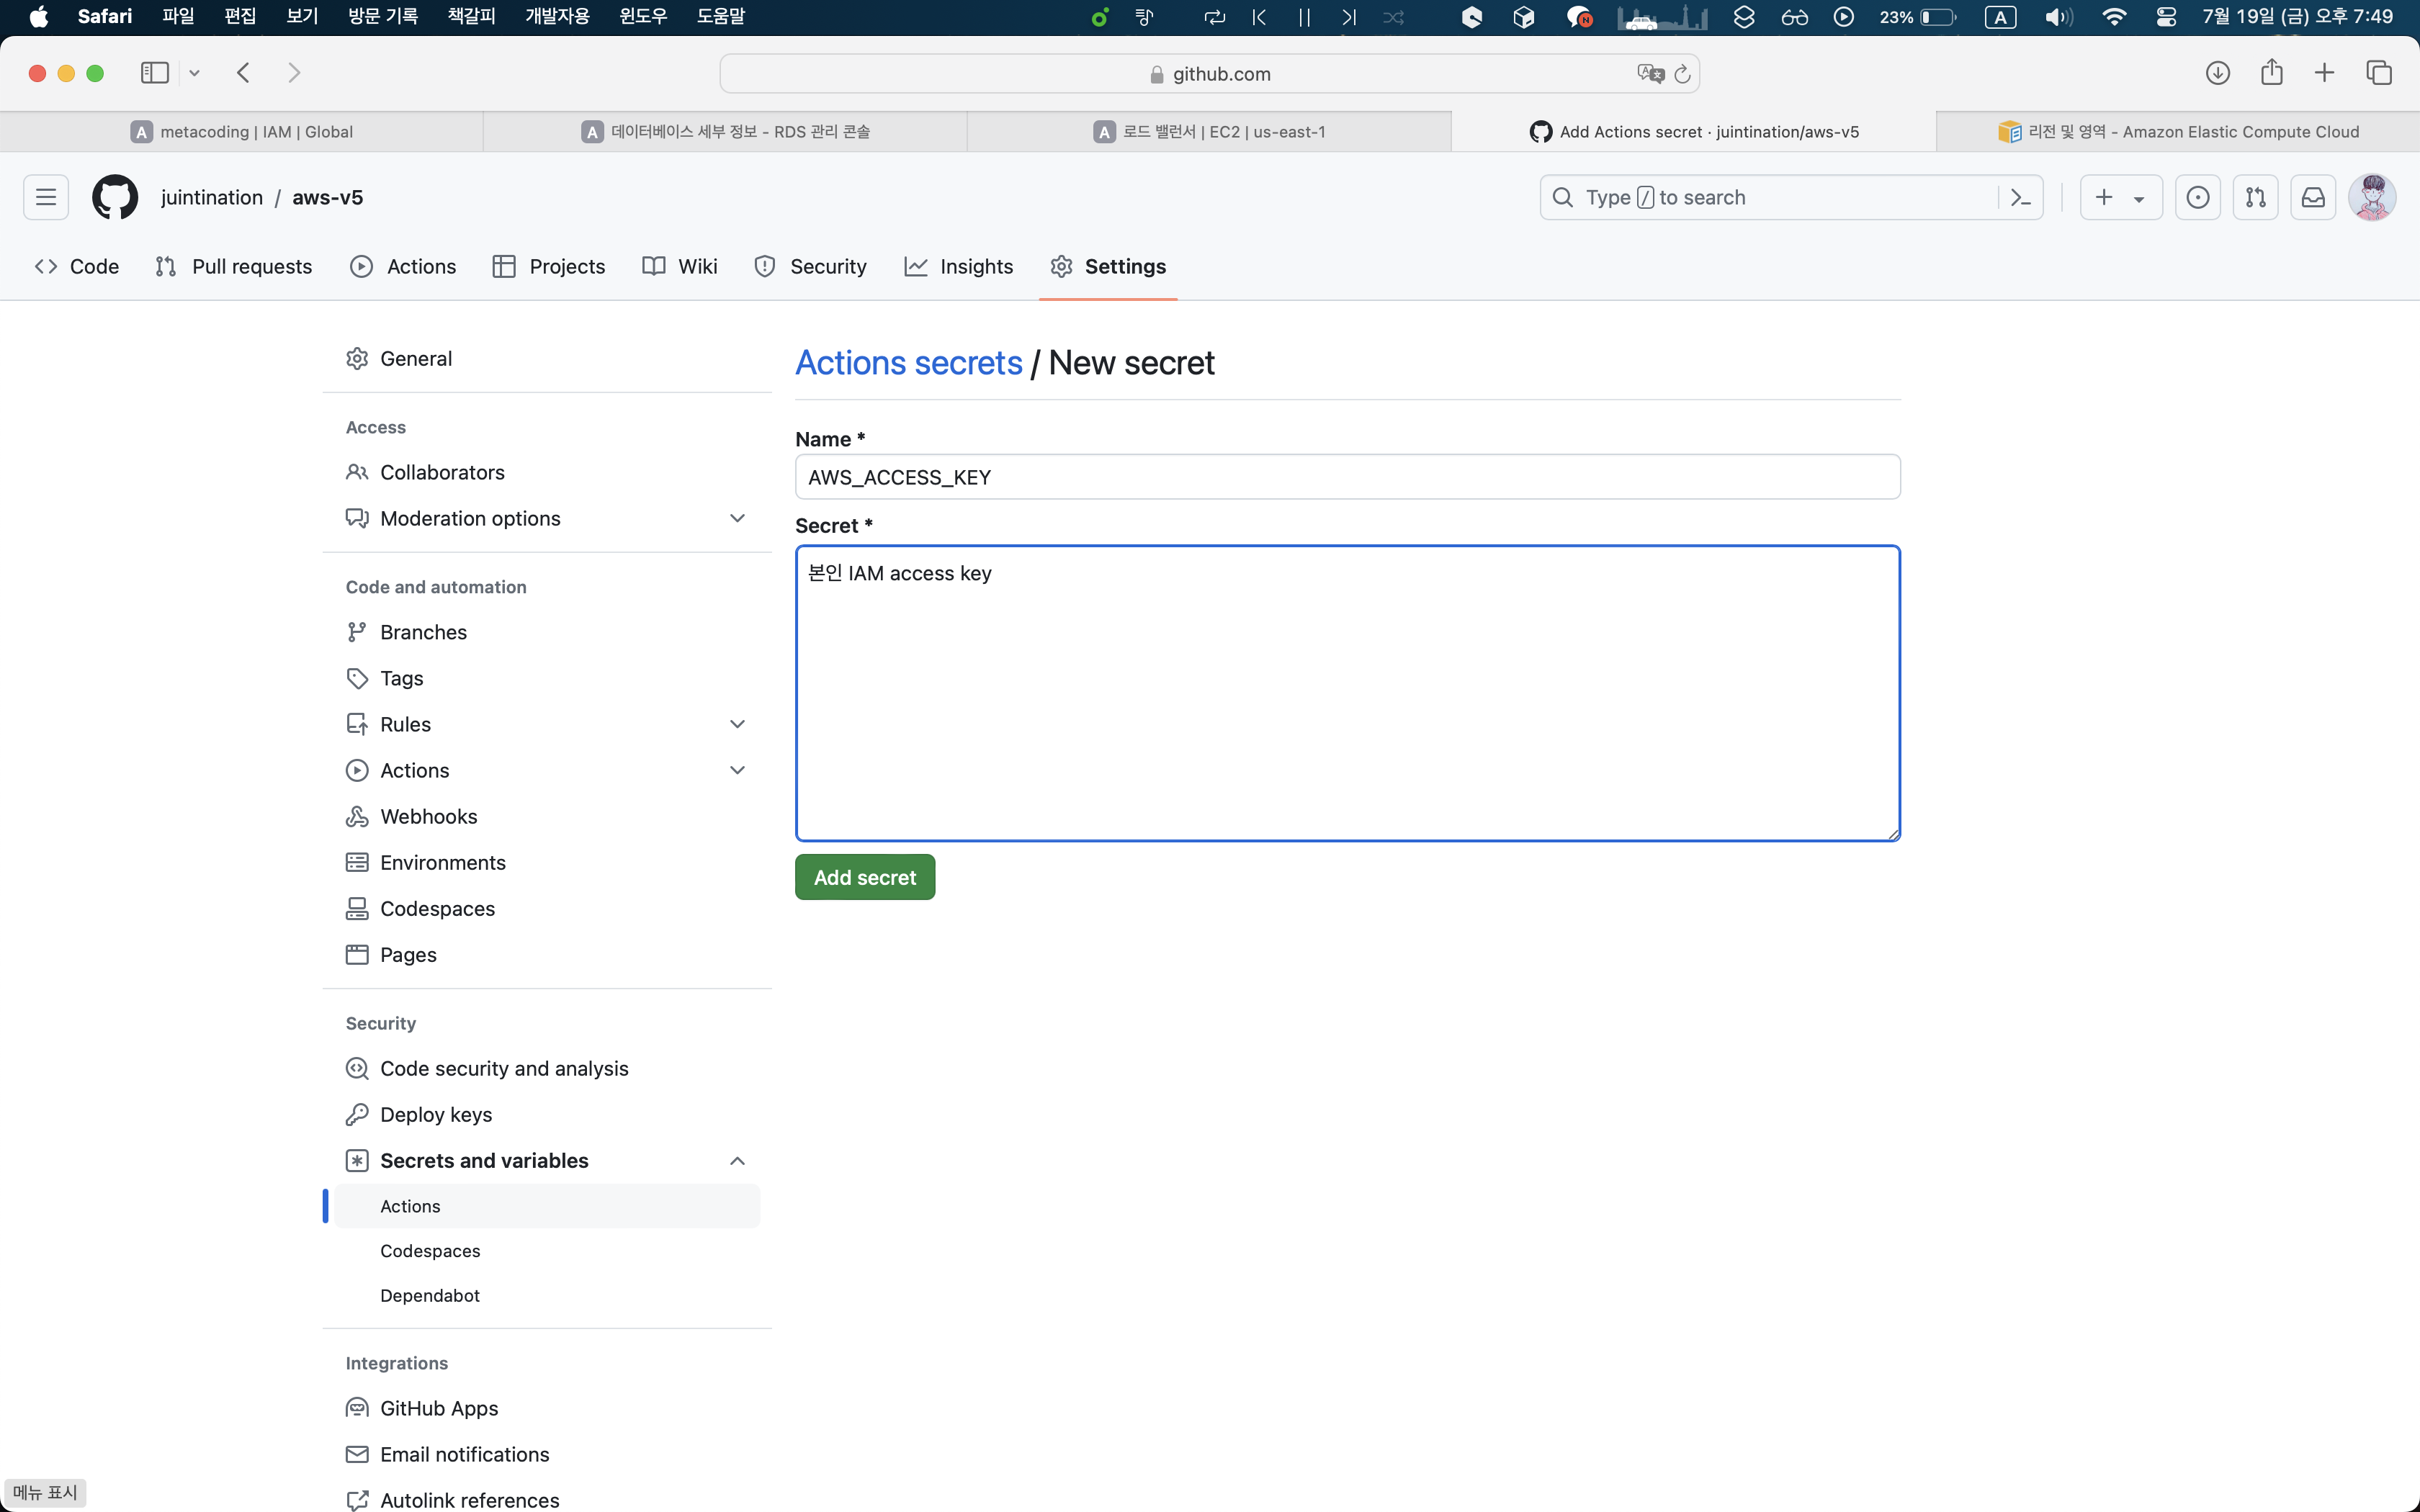Click the secret Name input field
The height and width of the screenshot is (1512, 2420).
(1347, 477)
